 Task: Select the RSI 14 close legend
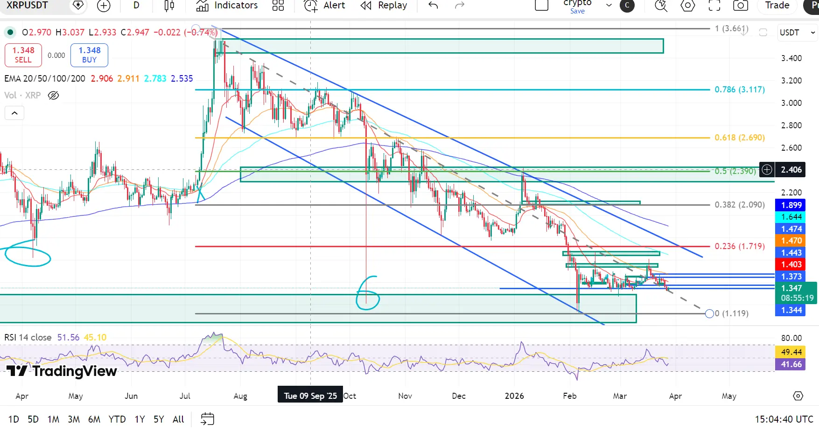28,337
